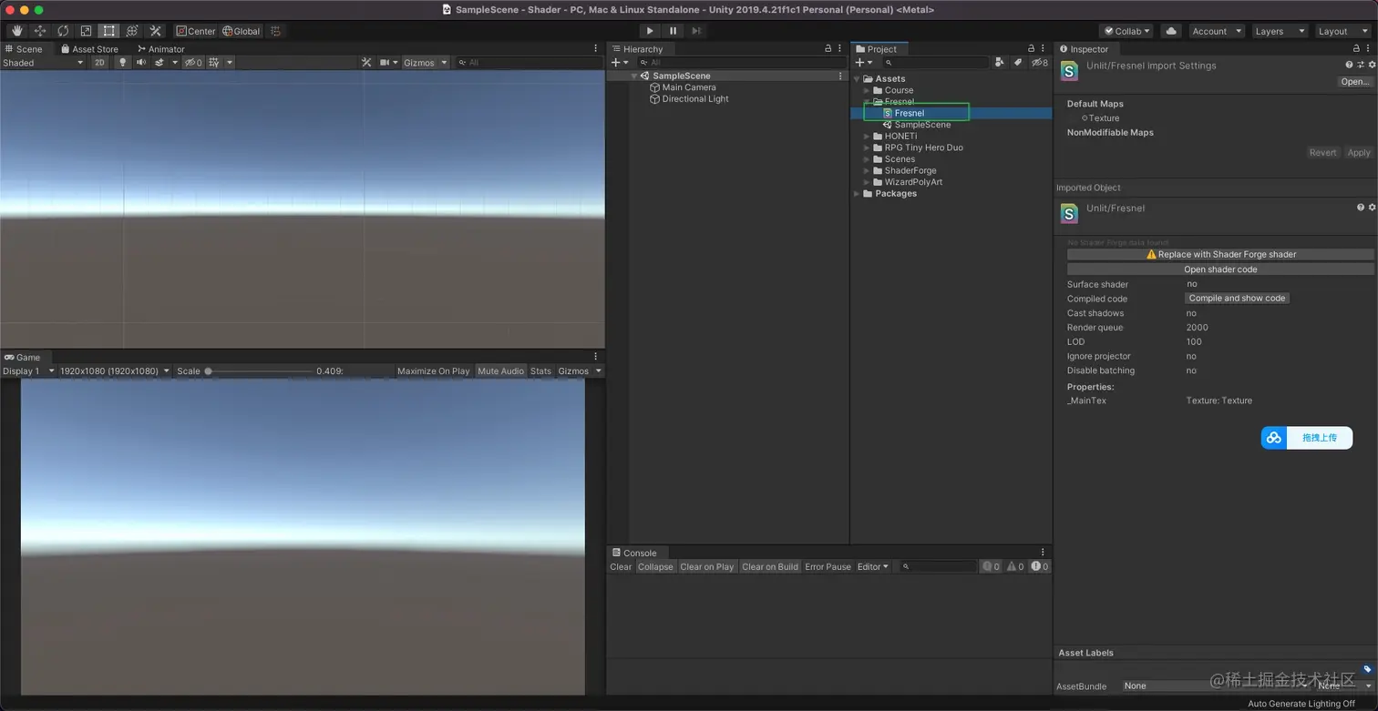
Task: Toggle Stats overlay in Game view
Action: 541,371
